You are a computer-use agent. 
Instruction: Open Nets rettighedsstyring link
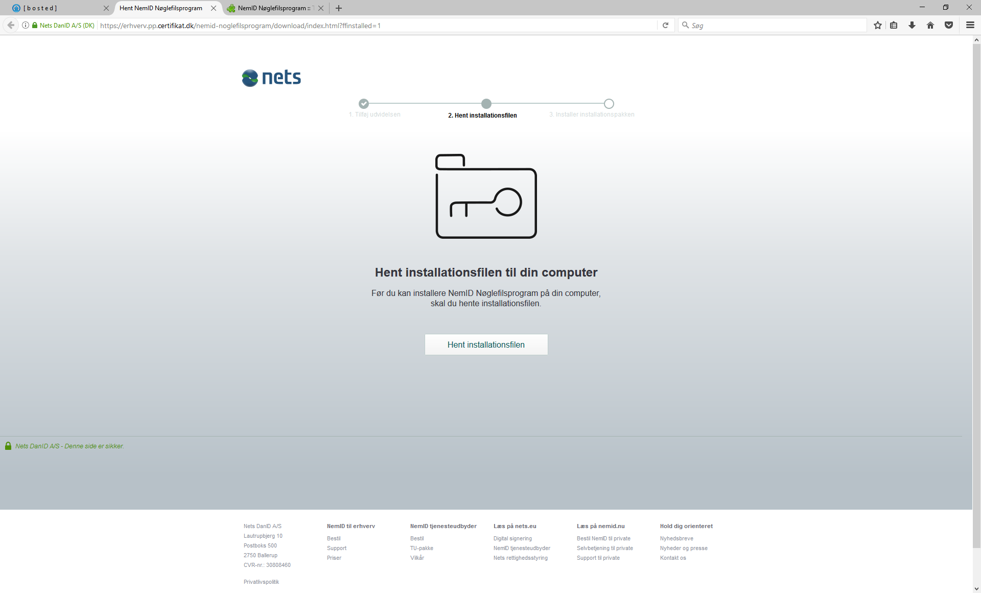pyautogui.click(x=520, y=558)
